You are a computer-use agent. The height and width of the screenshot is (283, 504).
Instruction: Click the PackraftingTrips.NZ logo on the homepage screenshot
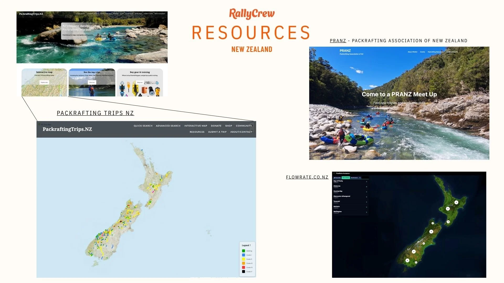(31, 14)
